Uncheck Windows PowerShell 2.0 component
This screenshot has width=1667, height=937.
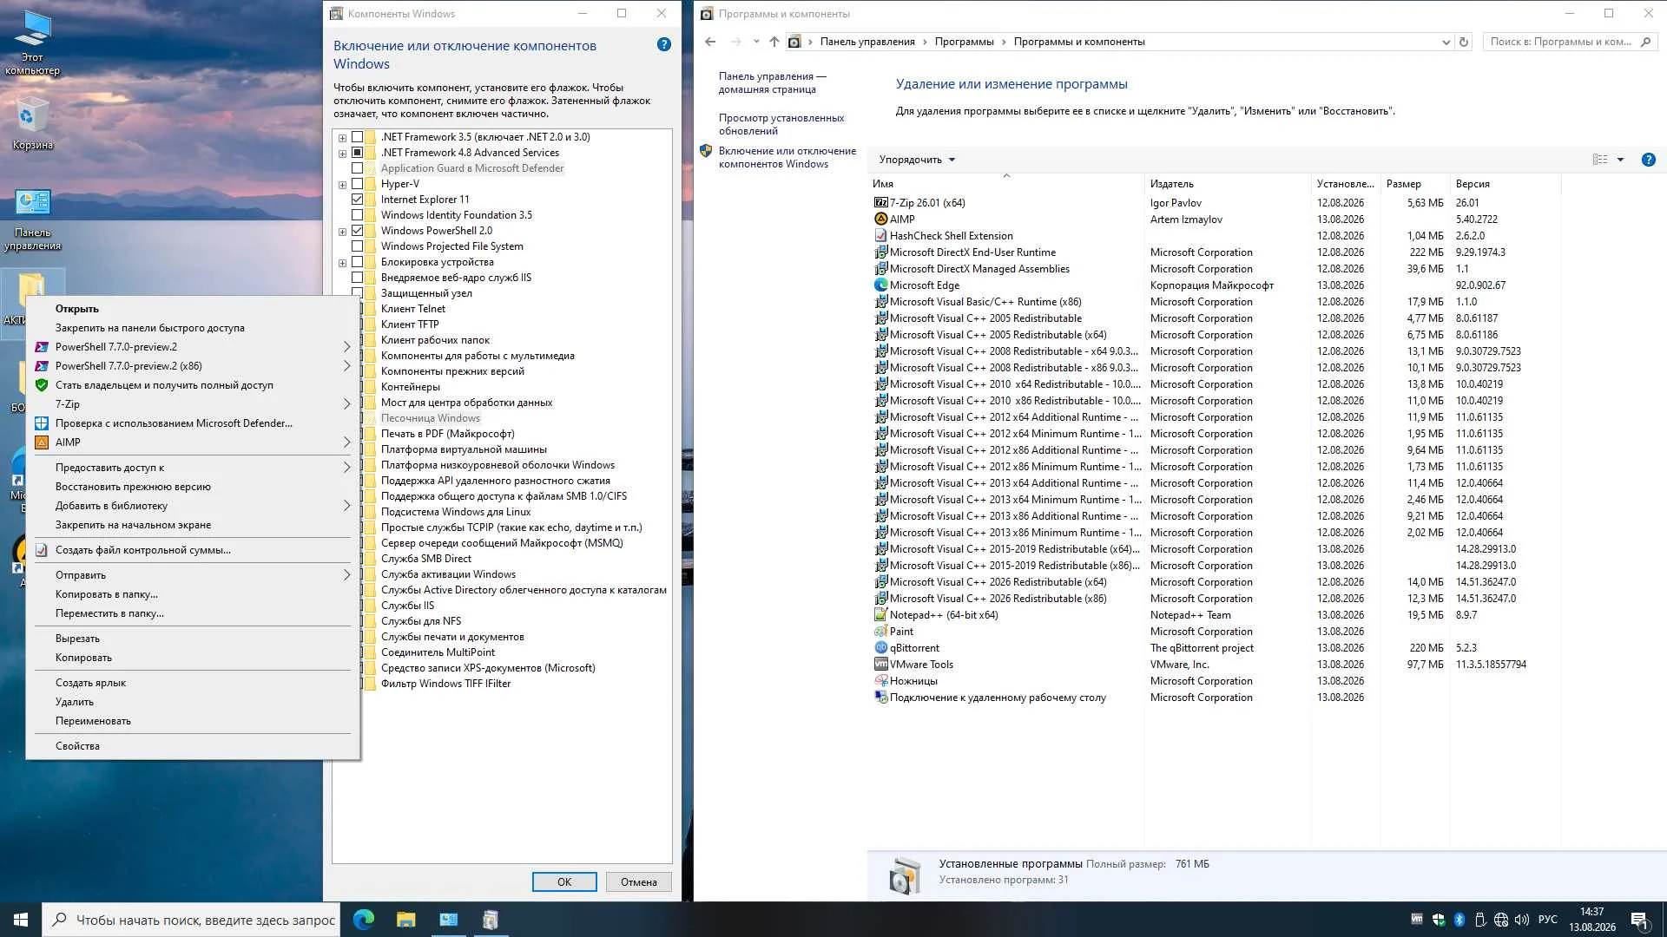(357, 231)
